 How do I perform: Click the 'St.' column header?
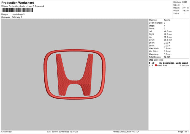point(161,63)
